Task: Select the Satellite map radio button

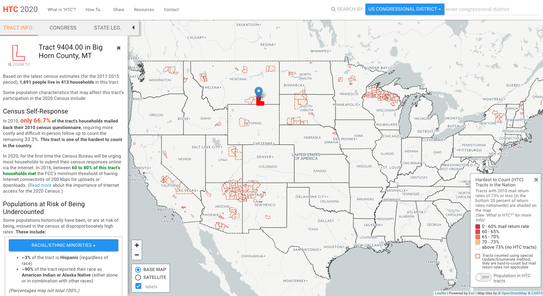Action: [138, 278]
